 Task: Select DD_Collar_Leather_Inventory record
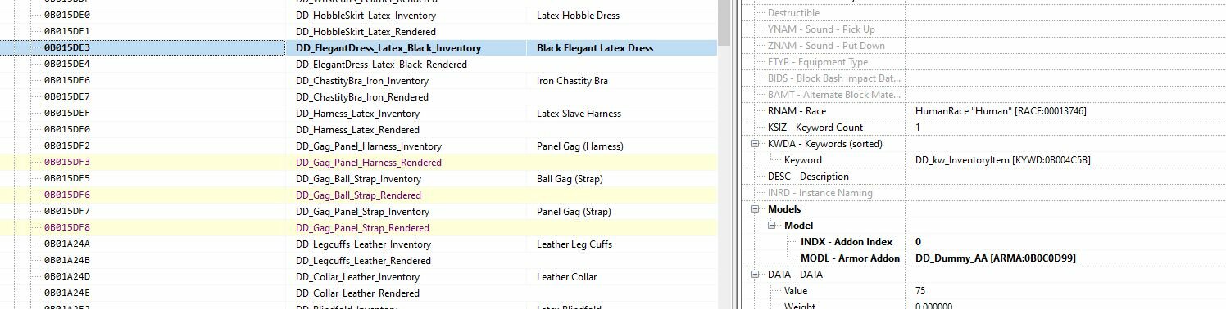click(x=358, y=277)
